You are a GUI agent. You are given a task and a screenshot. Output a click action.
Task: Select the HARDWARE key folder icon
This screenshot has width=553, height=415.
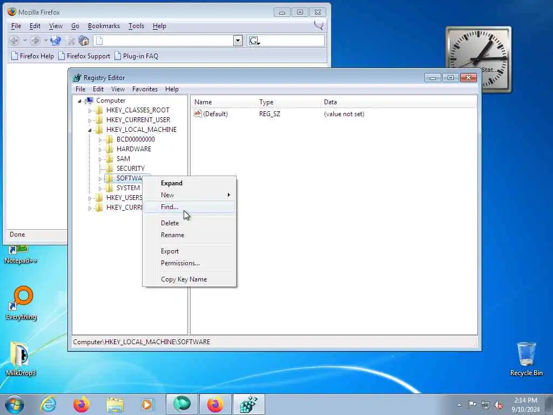[x=109, y=149]
